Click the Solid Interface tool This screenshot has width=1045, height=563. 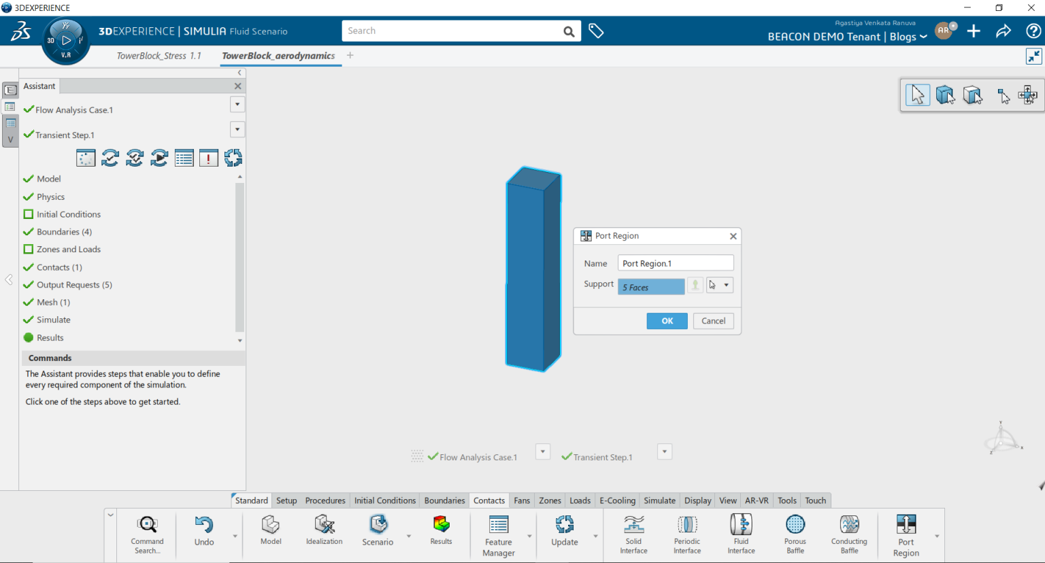633,534
